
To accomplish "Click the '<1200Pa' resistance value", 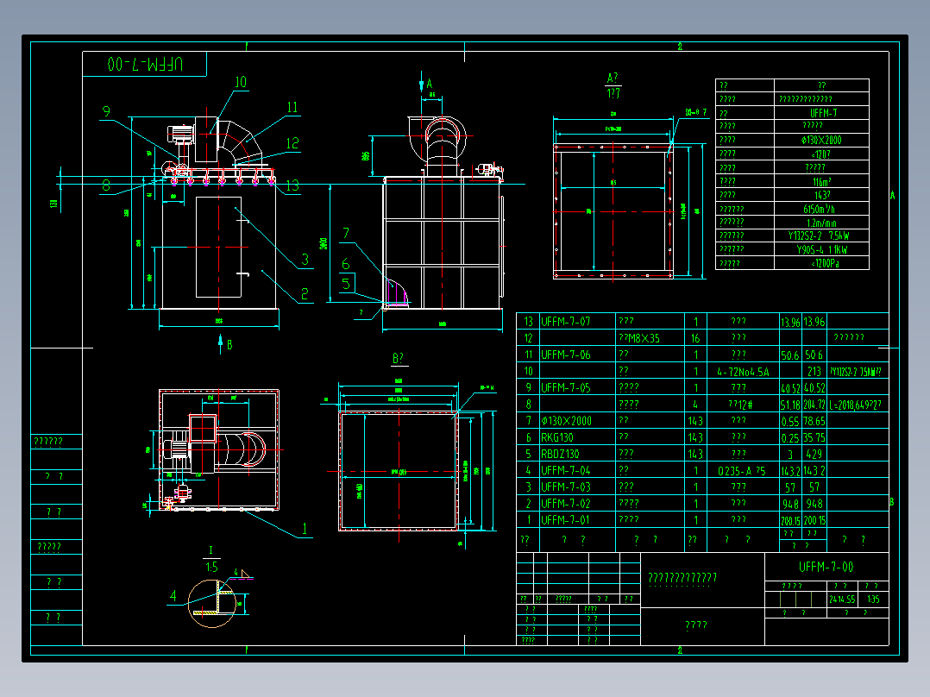I will (x=825, y=263).
